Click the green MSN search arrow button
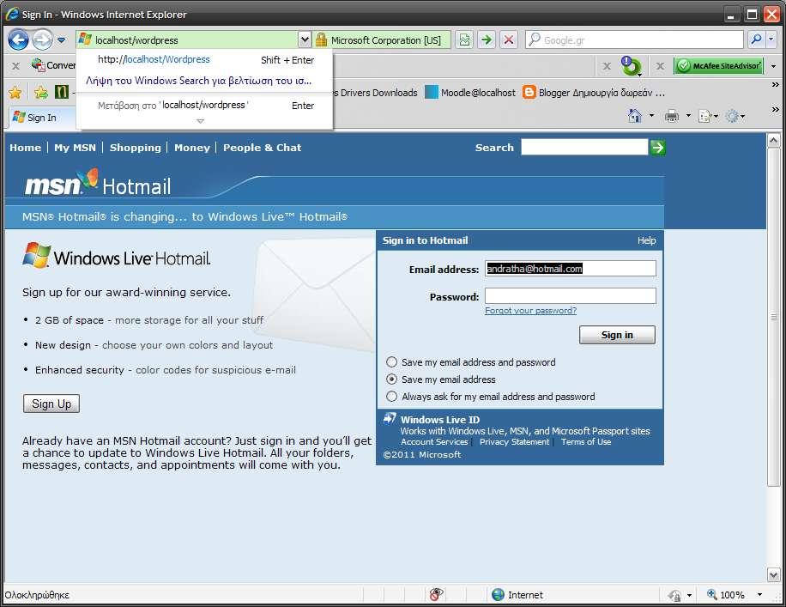The image size is (786, 607). (x=657, y=148)
